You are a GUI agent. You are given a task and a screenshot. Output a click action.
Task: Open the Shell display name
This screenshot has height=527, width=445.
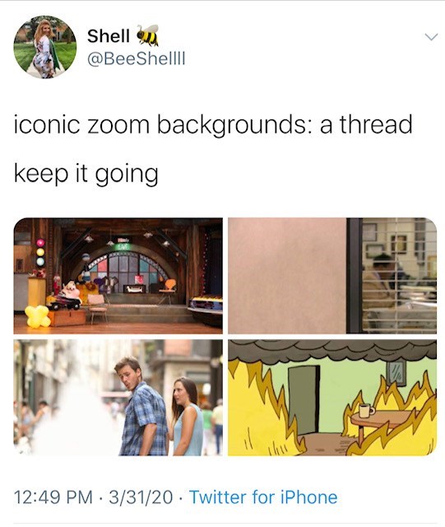pyautogui.click(x=108, y=35)
